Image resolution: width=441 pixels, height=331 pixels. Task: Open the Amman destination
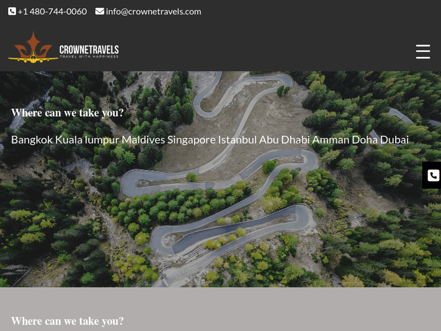[330, 140]
